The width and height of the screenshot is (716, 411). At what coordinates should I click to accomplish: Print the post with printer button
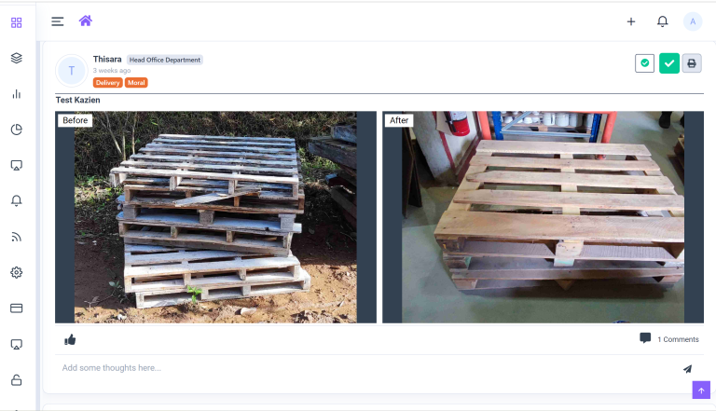click(692, 63)
